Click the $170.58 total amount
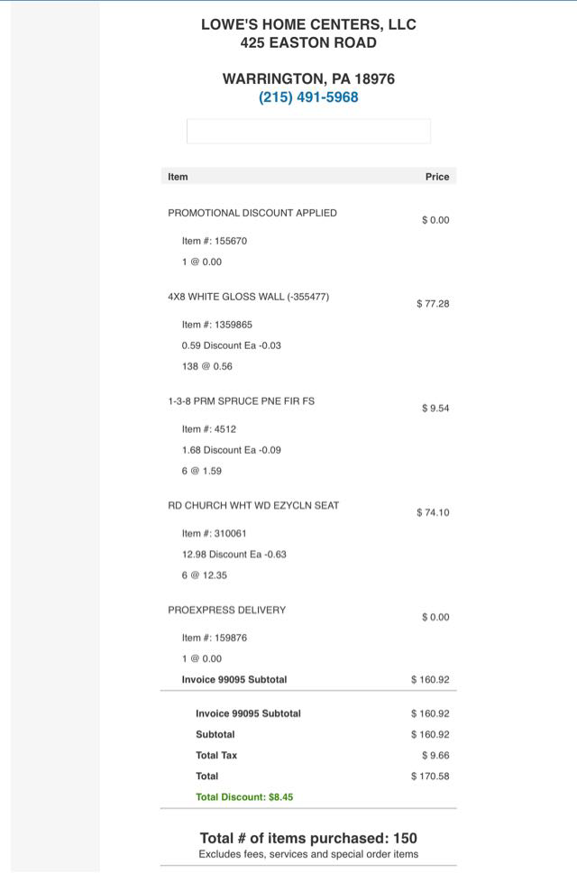This screenshot has width=577, height=873. tap(430, 777)
